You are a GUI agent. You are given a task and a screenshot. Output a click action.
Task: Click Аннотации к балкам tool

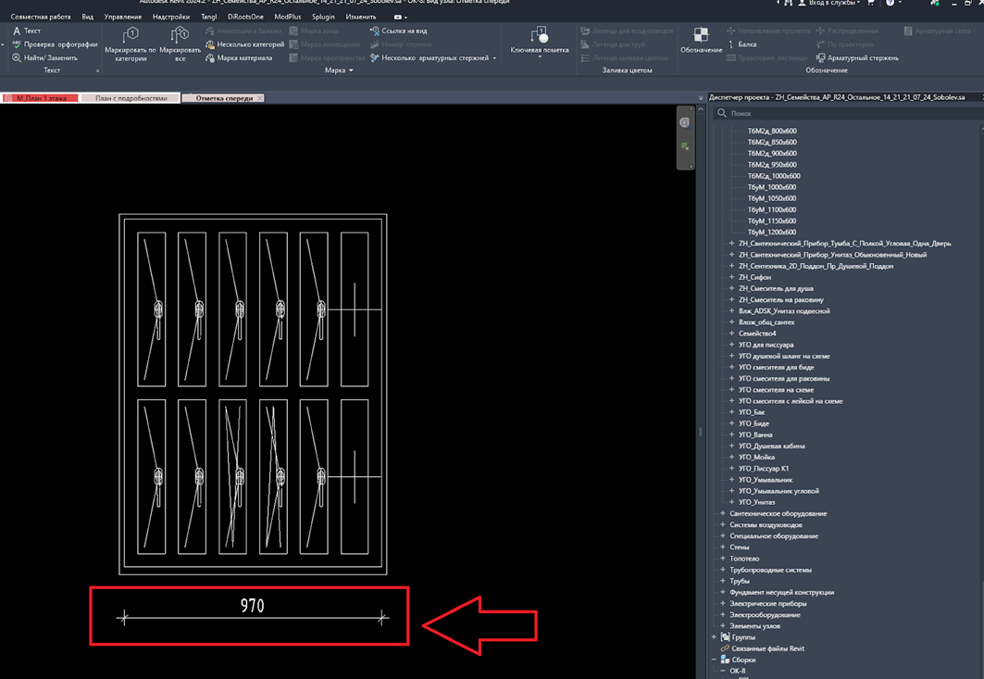[x=243, y=31]
